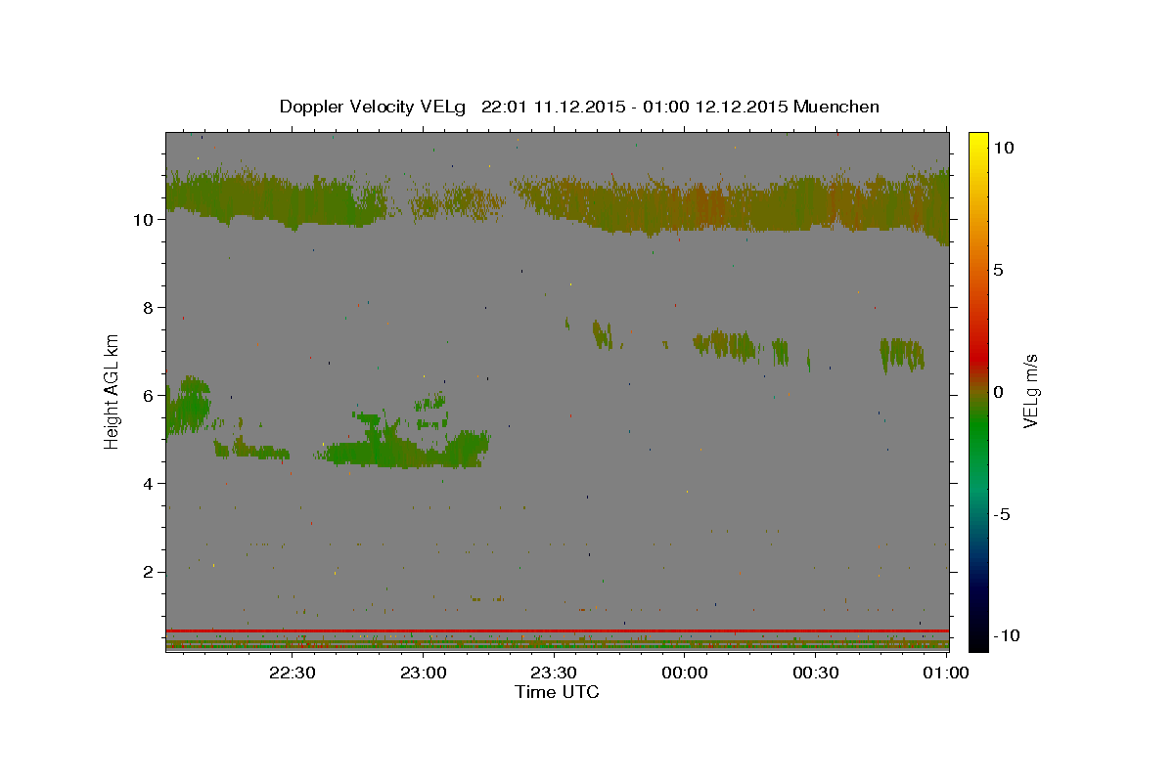Image resolution: width=1174 pixels, height=782 pixels.
Task: Click the cloud patch at 7 km near 00:10
Action: pos(726,344)
